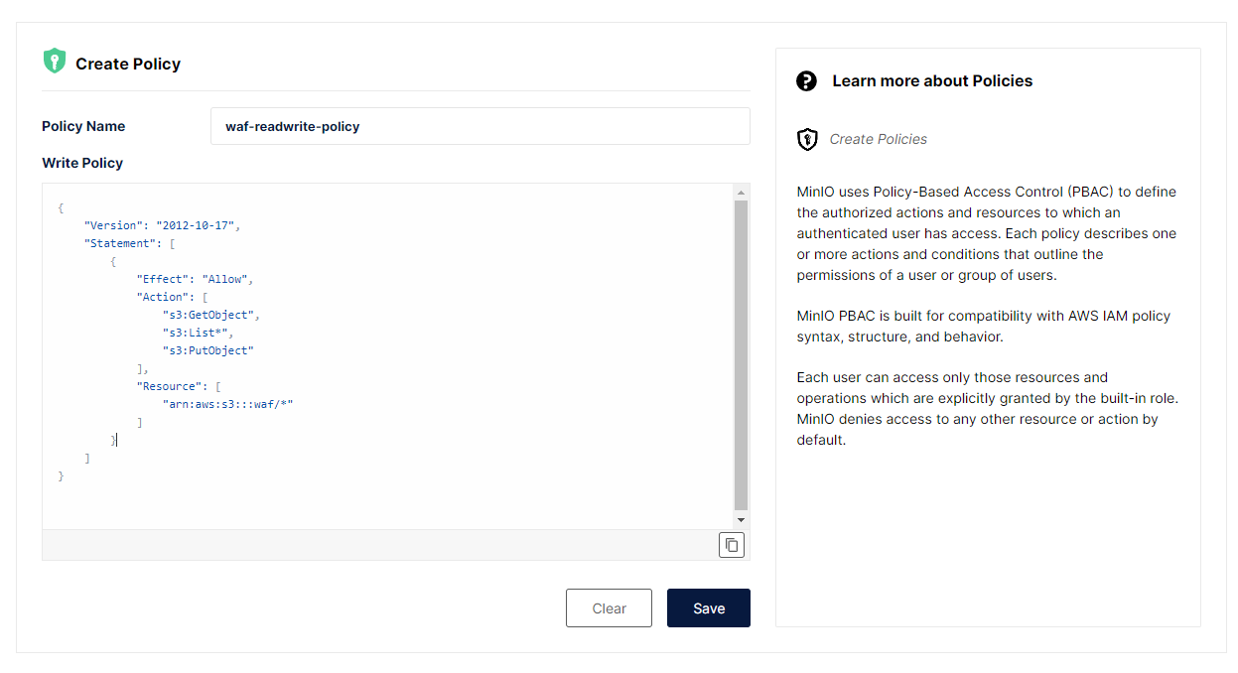
Task: Click the green shield Create Policy icon
Action: pos(54,62)
